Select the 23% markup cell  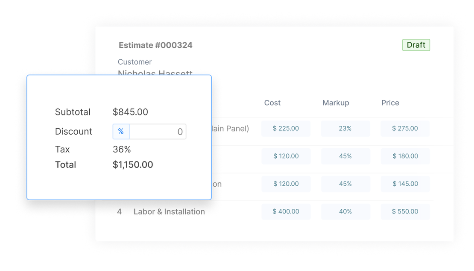[345, 129]
